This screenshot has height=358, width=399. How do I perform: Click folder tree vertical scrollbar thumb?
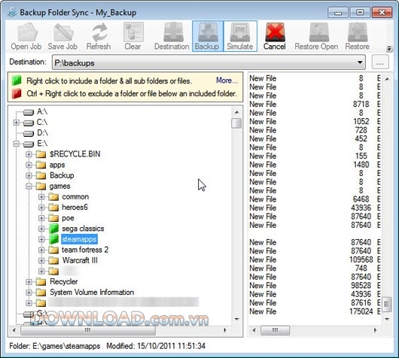pyautogui.click(x=236, y=123)
